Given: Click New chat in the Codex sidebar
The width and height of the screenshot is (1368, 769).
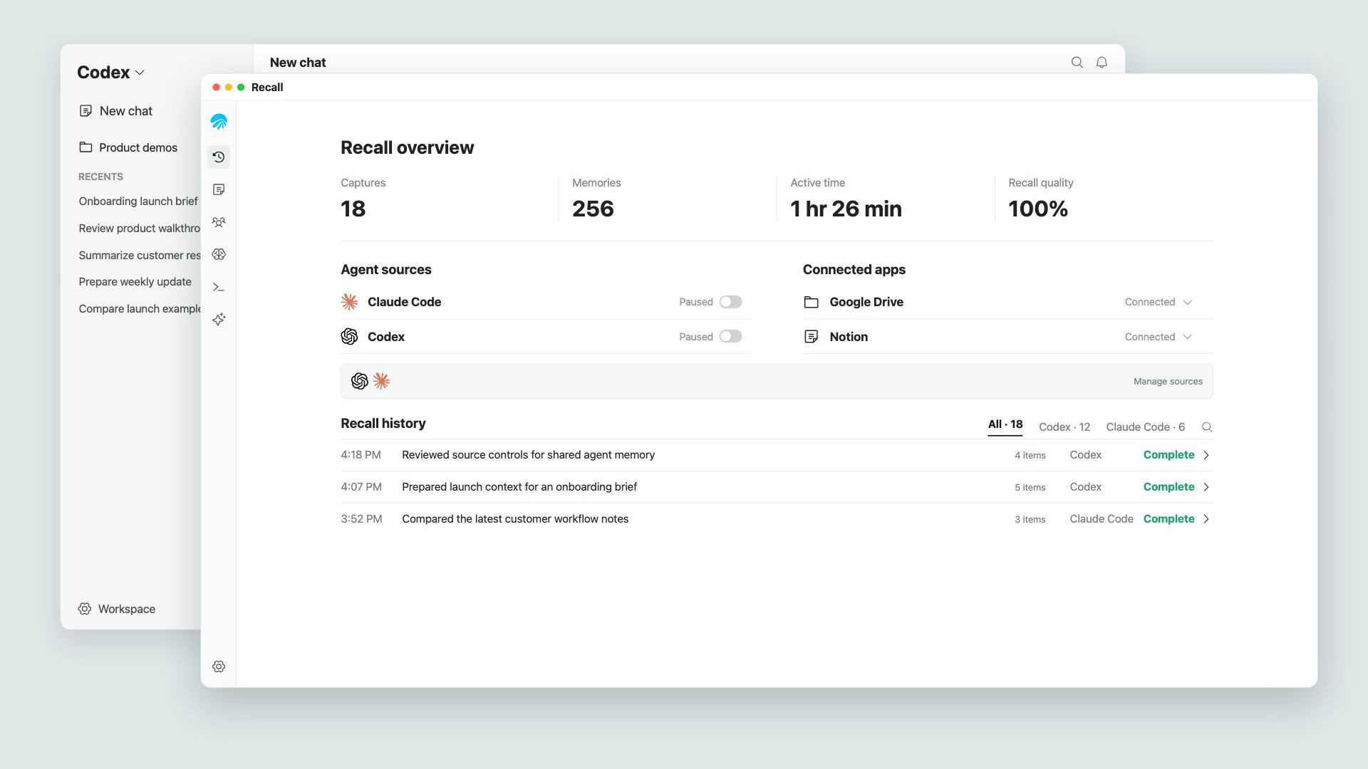Looking at the screenshot, I should [x=126, y=111].
